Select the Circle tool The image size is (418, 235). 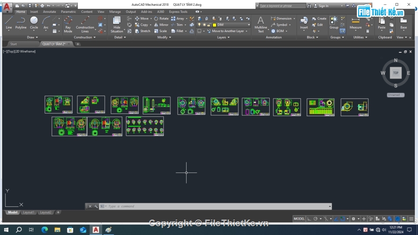tap(34, 23)
